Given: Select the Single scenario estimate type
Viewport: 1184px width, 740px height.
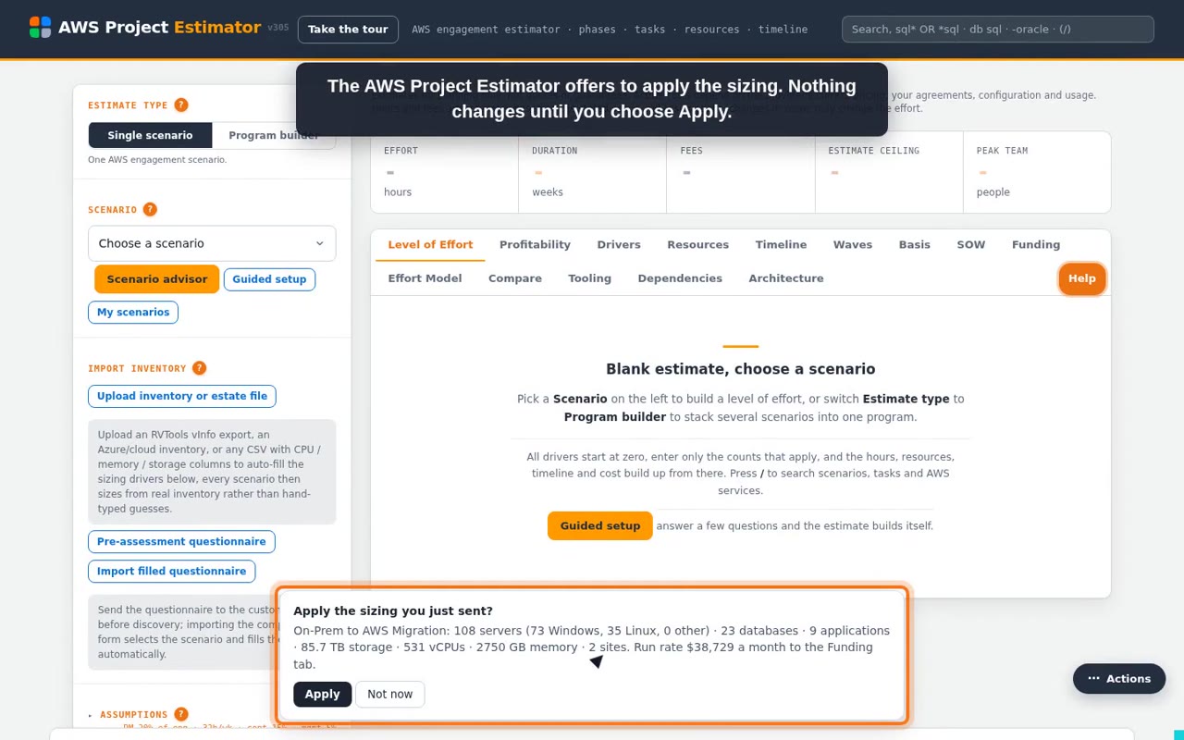Looking at the screenshot, I should tap(150, 135).
